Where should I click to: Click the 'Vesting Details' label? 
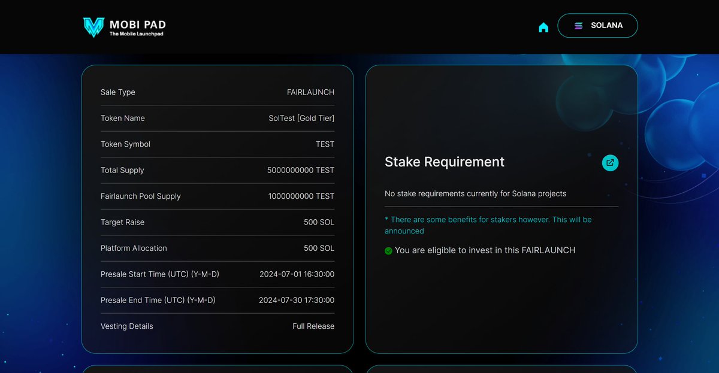pos(127,326)
